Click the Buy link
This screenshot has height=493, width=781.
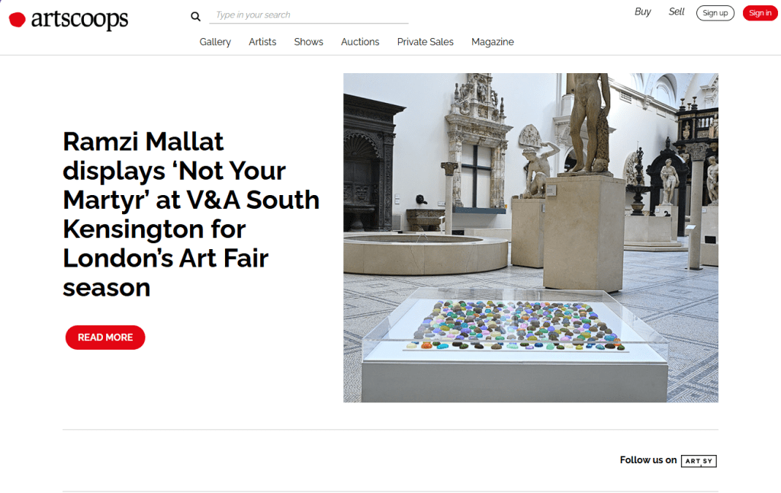[x=642, y=12]
